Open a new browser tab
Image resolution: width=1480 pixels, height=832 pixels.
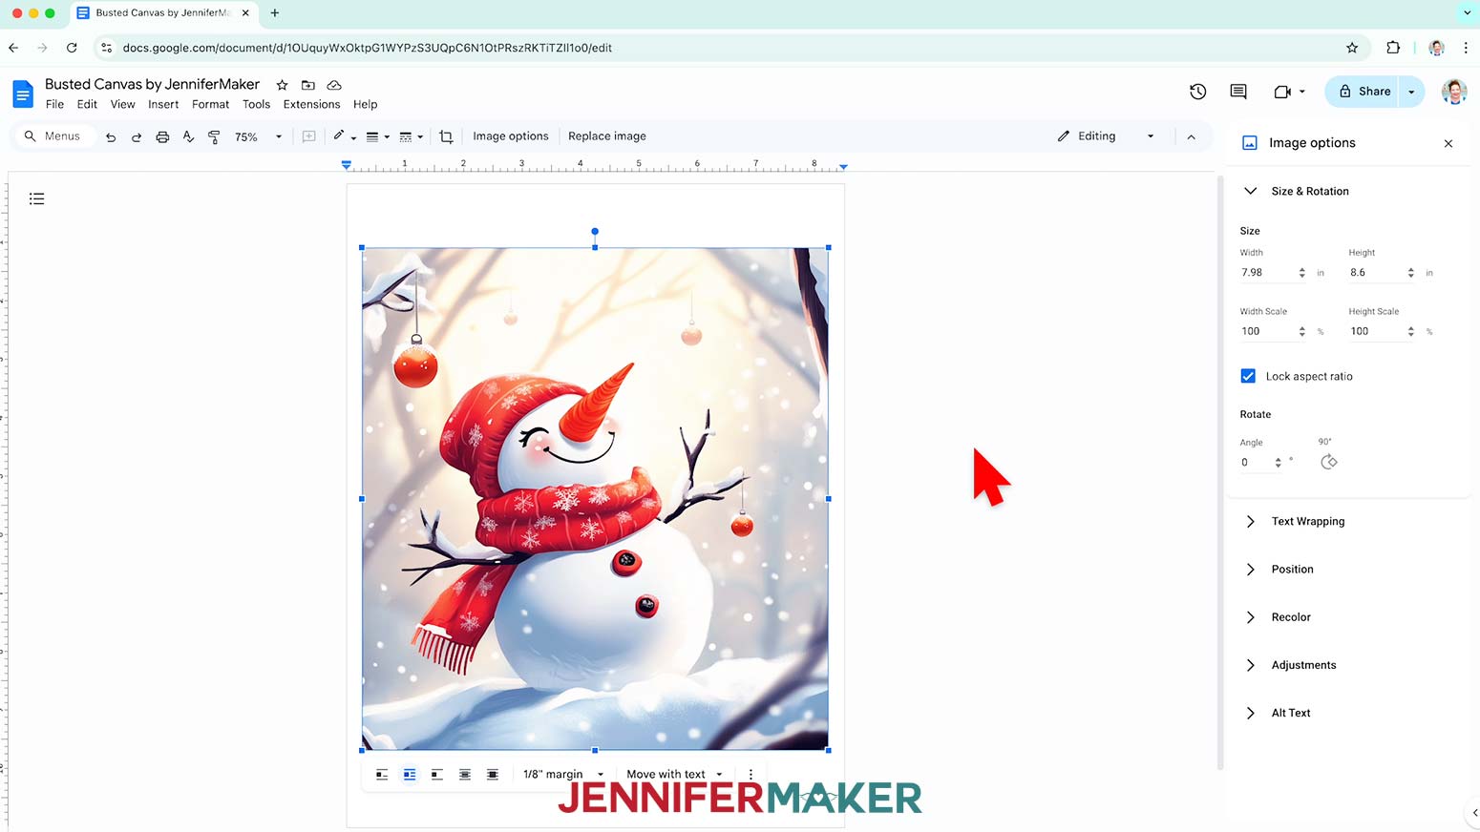[x=275, y=13]
